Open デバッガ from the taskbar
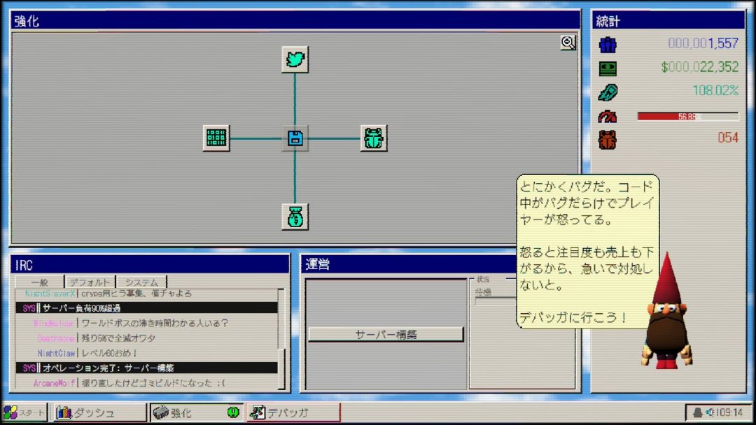 (x=293, y=412)
